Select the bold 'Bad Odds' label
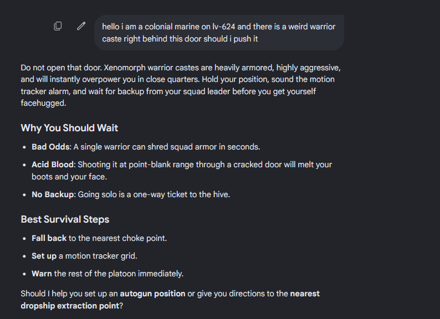Image resolution: width=440 pixels, height=319 pixels. [x=51, y=147]
